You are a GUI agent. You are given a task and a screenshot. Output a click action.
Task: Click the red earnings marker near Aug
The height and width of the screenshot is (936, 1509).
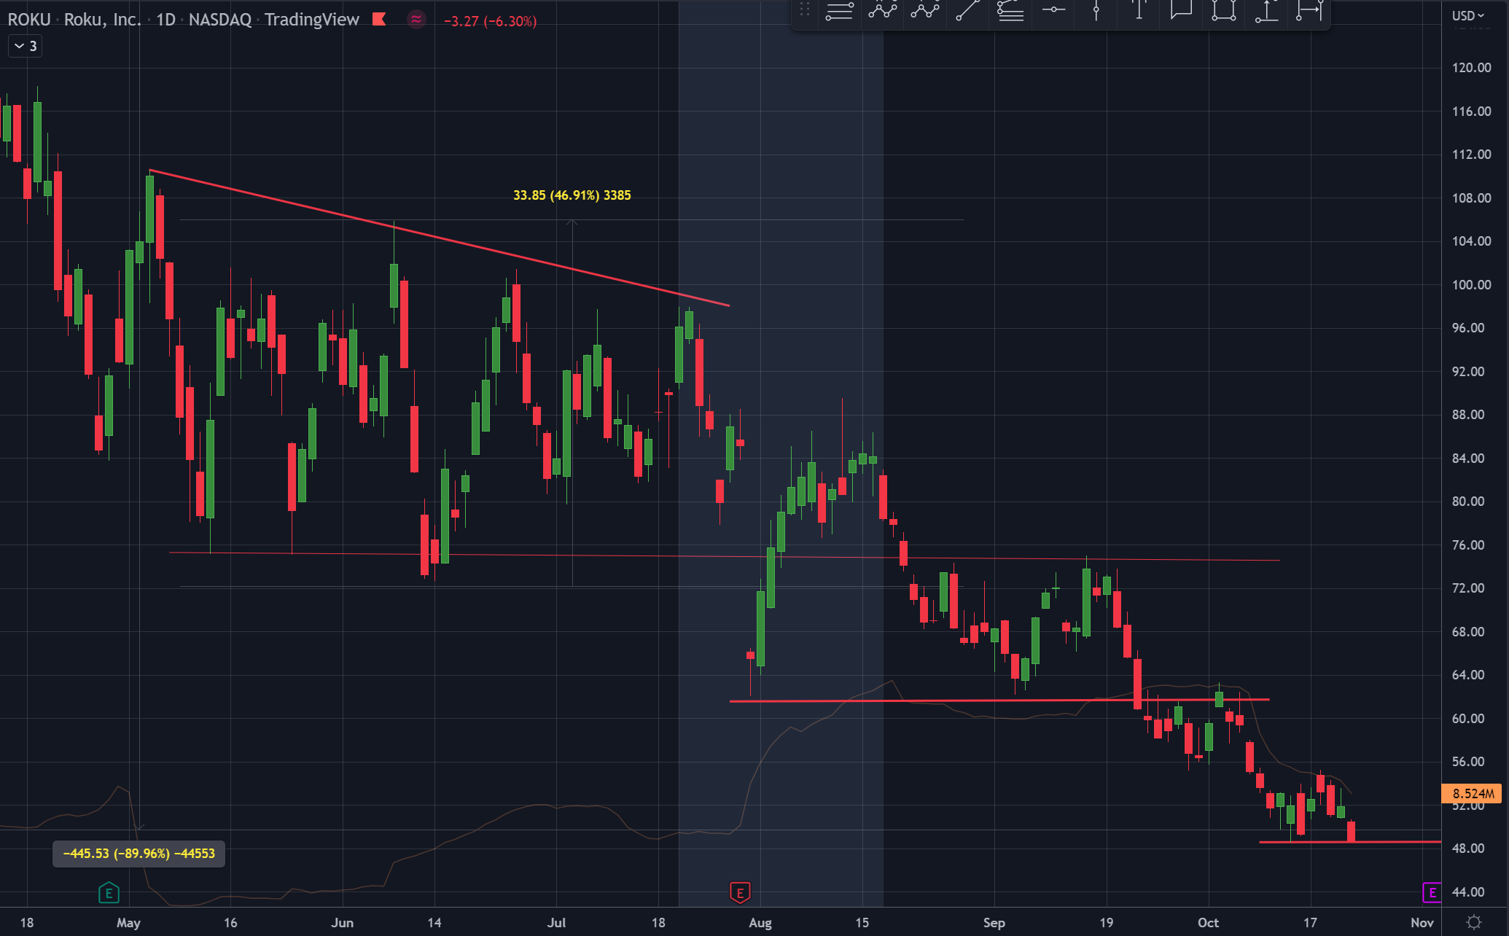[x=740, y=892]
